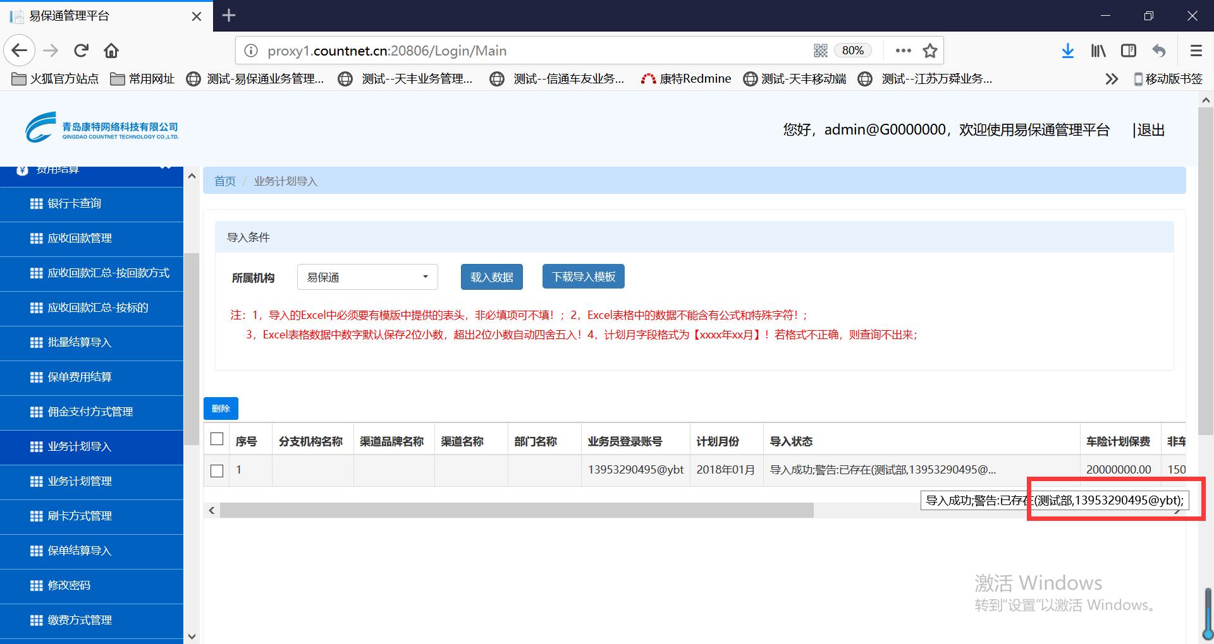The height and width of the screenshot is (644, 1214).
Task: Check the box for row 1
Action: (217, 471)
